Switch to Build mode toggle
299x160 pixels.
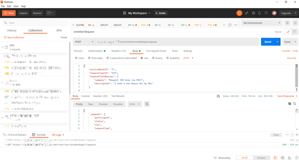(245, 158)
